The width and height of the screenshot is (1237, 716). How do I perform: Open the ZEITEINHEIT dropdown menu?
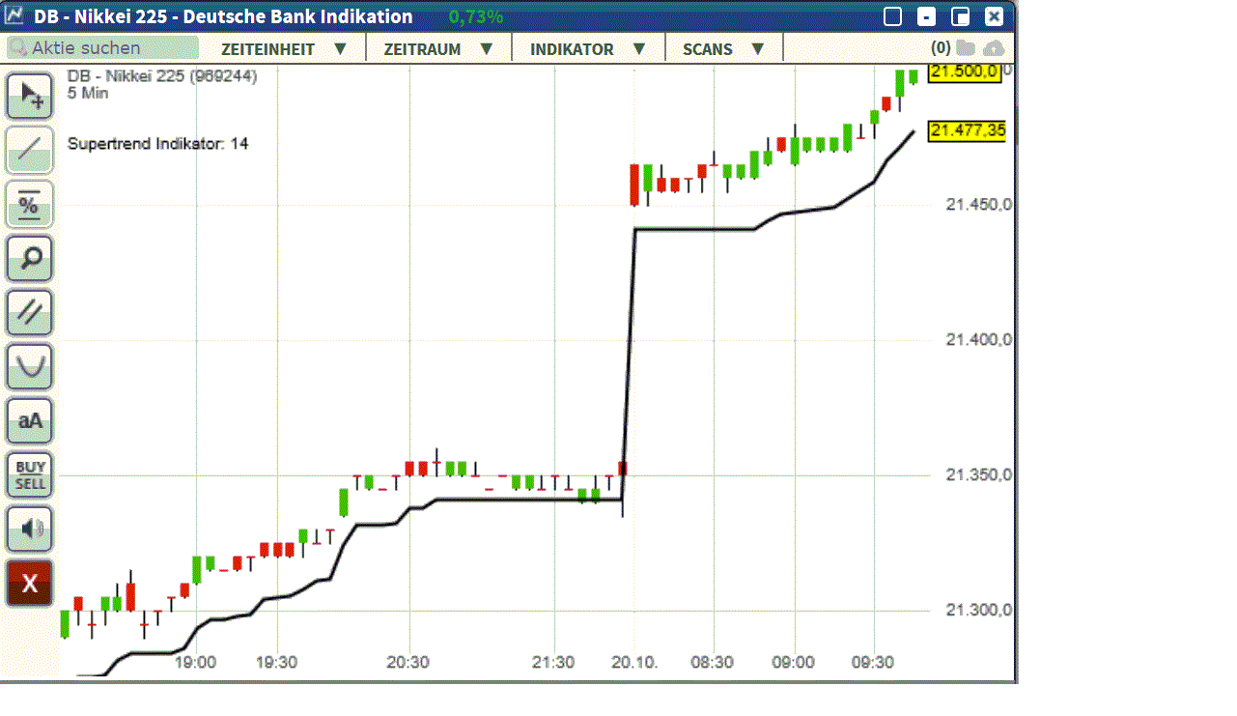pyautogui.click(x=283, y=48)
